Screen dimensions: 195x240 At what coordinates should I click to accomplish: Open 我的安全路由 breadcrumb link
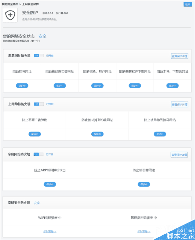[10, 4]
